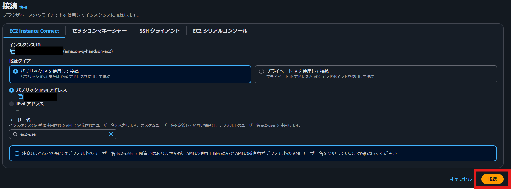Screen dimensions: 511x189
Task: Open the SSH クライアント tab
Action: [x=159, y=31]
